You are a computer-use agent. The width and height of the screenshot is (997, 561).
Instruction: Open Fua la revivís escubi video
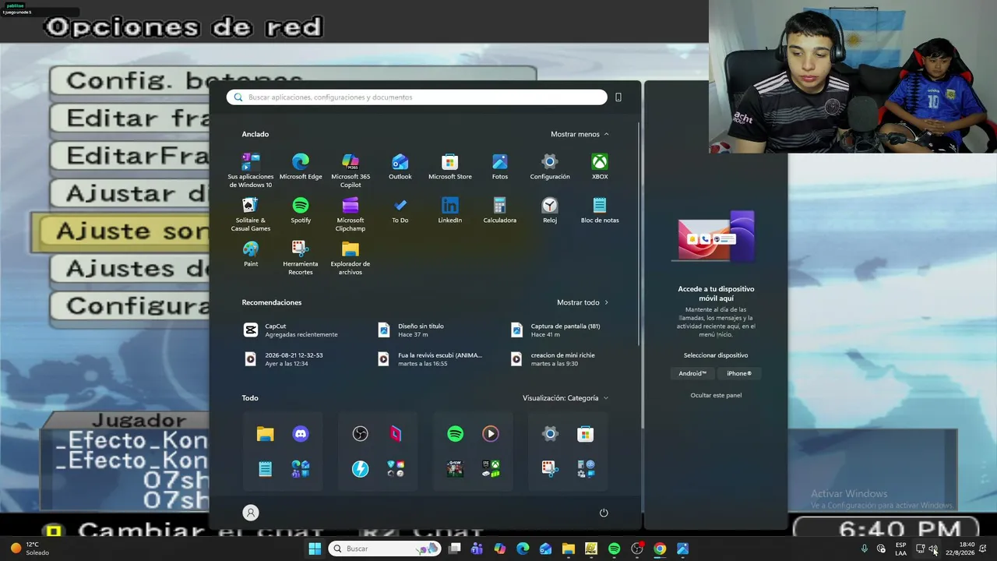click(431, 359)
